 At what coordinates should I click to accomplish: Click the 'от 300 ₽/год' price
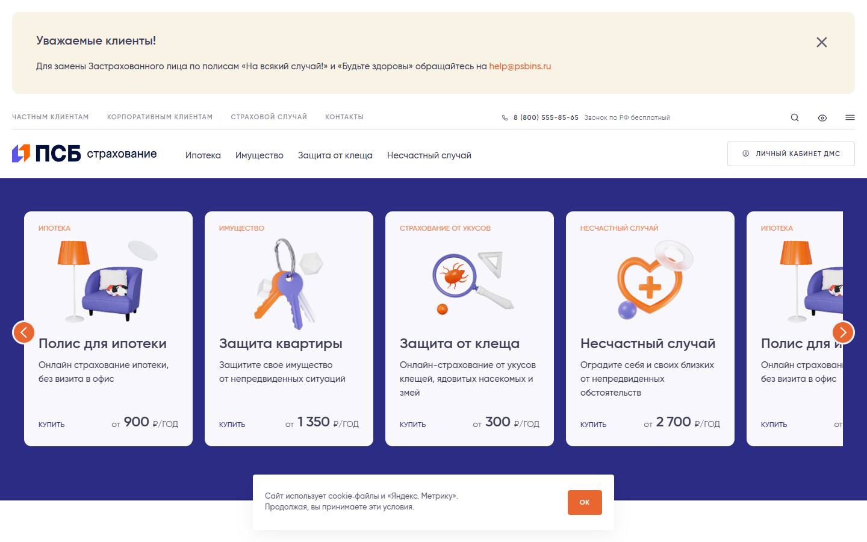pos(506,422)
